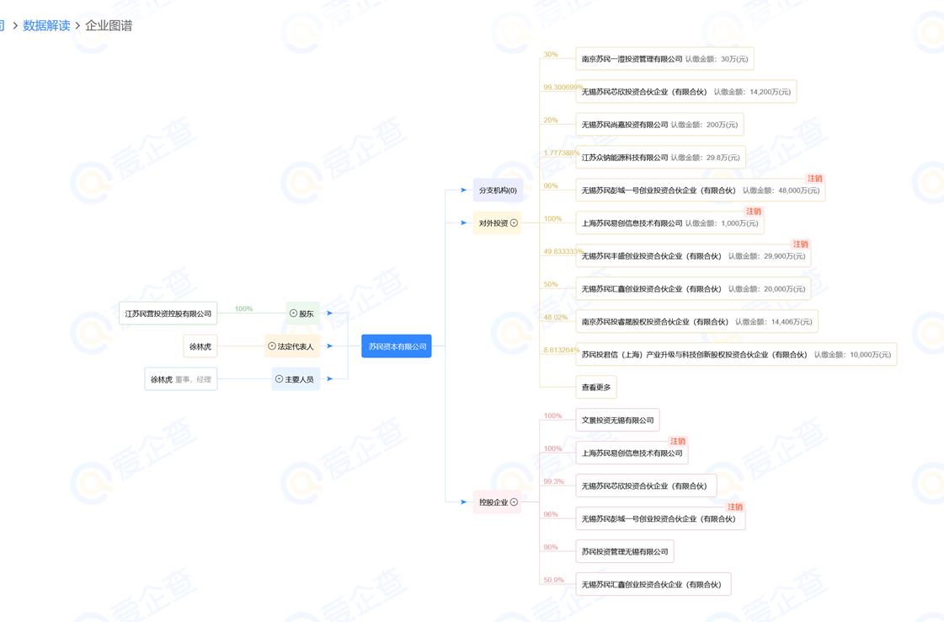The image size is (944, 622).
Task: Click the 100% label on shareholder link
Action: click(244, 308)
